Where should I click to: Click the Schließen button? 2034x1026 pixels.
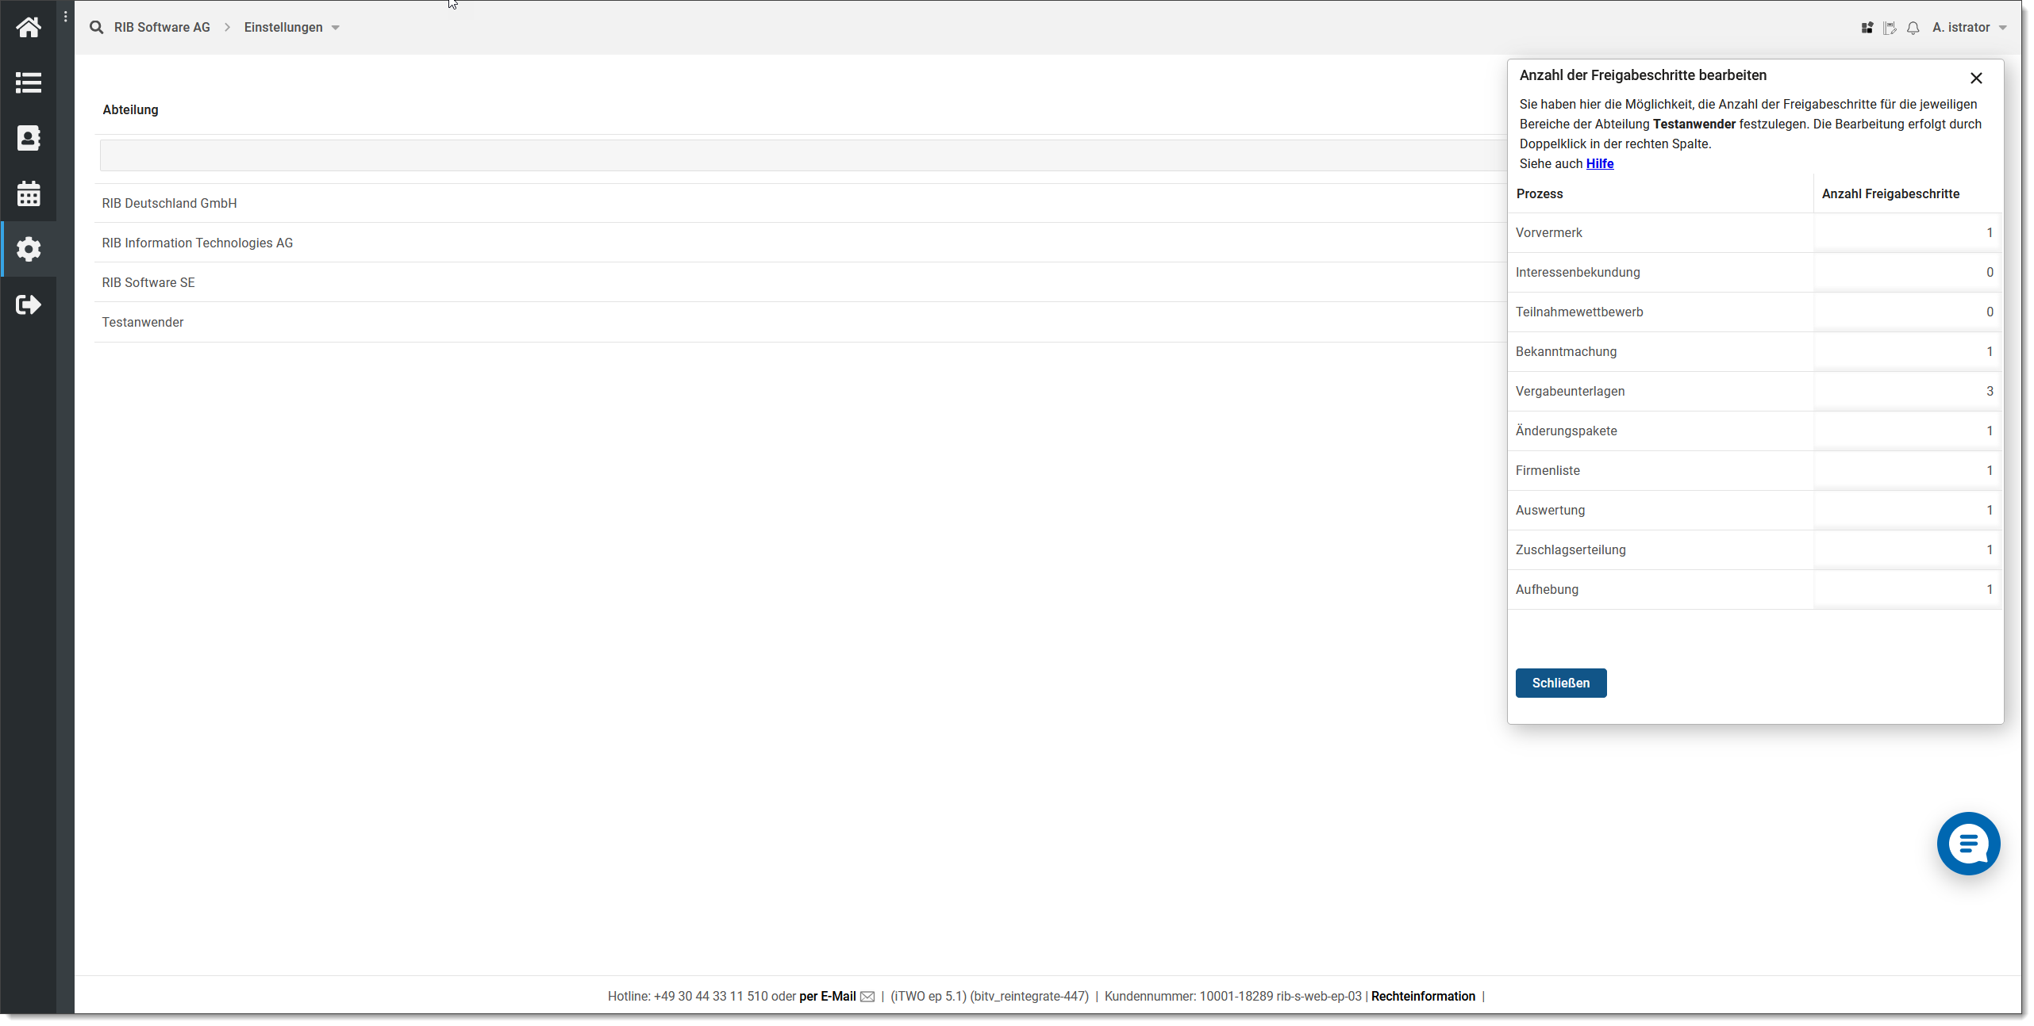tap(1560, 683)
